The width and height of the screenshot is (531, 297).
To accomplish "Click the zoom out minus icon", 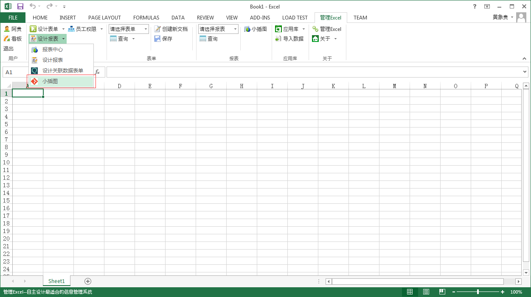I will point(454,292).
